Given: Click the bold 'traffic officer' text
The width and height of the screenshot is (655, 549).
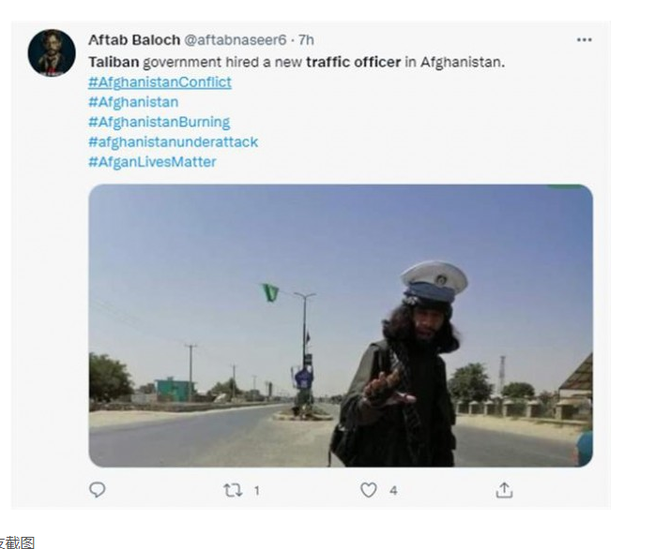Looking at the screenshot, I should [354, 62].
